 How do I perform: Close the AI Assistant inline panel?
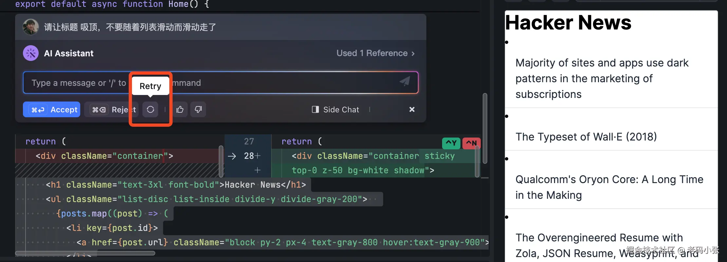[412, 109]
